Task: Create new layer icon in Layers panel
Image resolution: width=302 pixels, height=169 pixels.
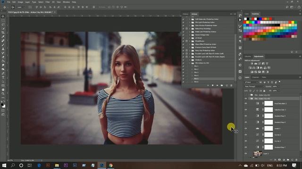Action: [292, 160]
